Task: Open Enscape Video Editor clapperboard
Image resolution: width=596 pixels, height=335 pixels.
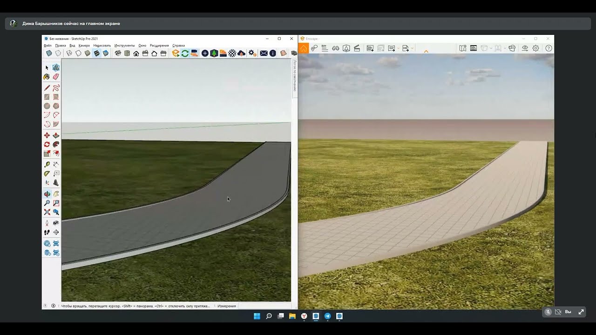Action: (357, 48)
